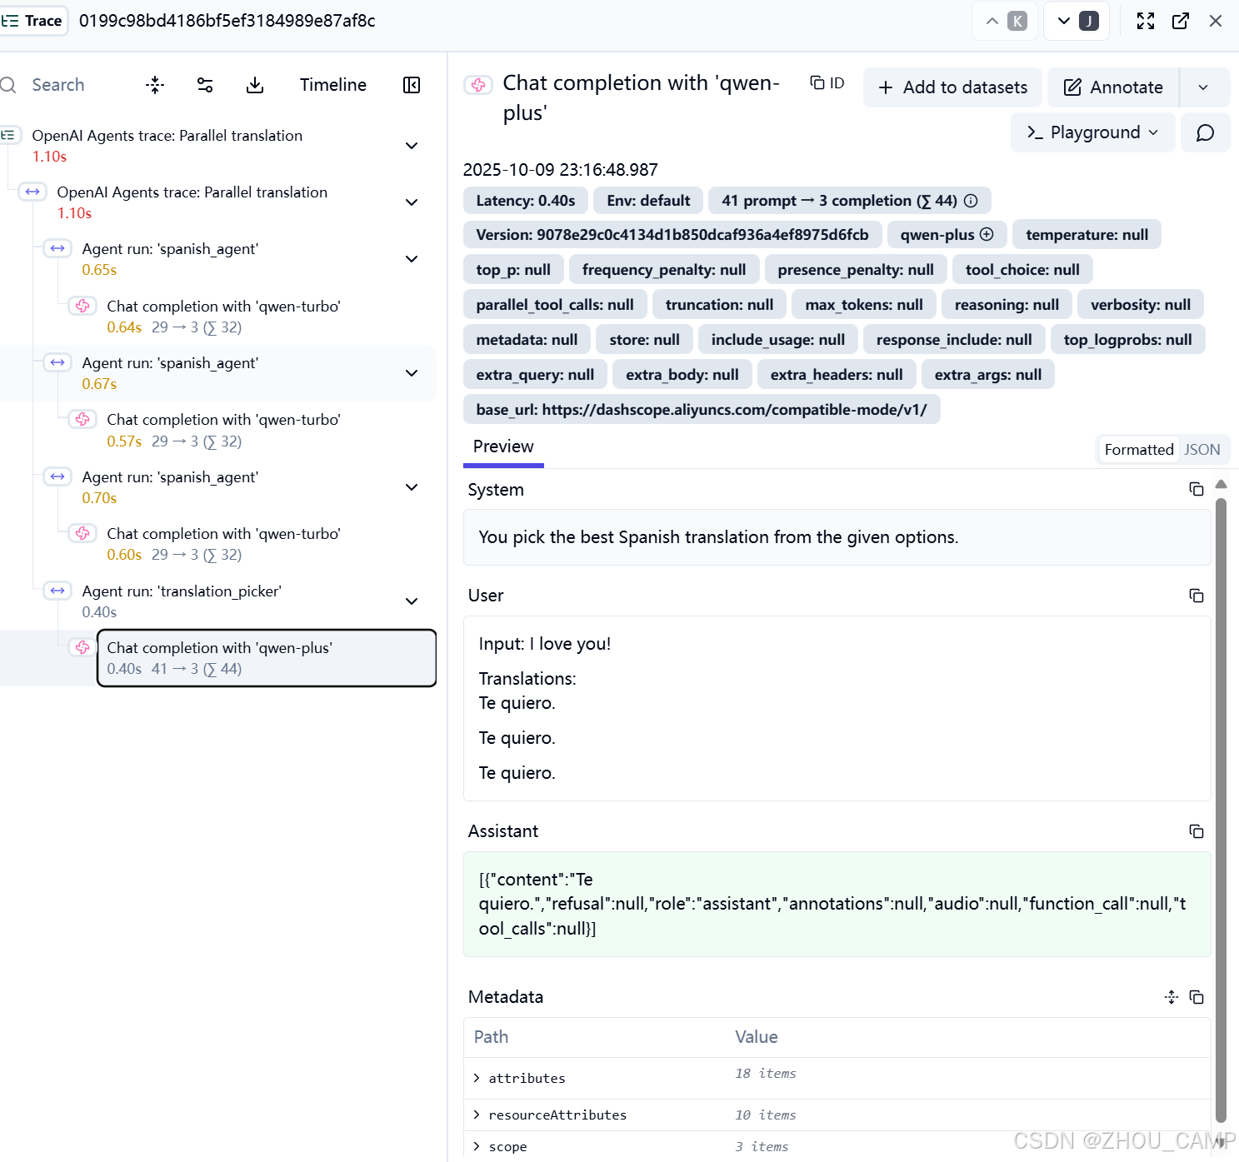Click the 'temperature: null' badge
The height and width of the screenshot is (1162, 1239).
(1087, 235)
